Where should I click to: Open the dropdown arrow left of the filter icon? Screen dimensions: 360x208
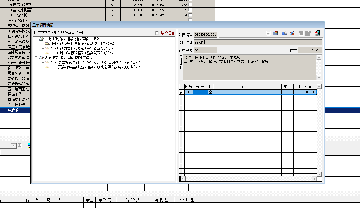[14, 146]
